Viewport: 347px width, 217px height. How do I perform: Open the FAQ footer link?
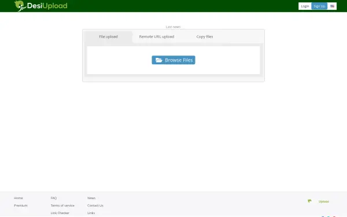pyautogui.click(x=54, y=198)
